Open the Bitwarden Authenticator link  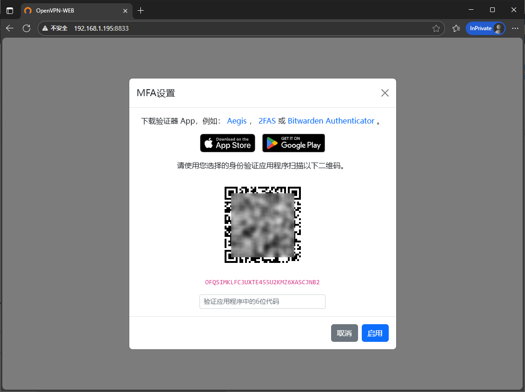331,121
